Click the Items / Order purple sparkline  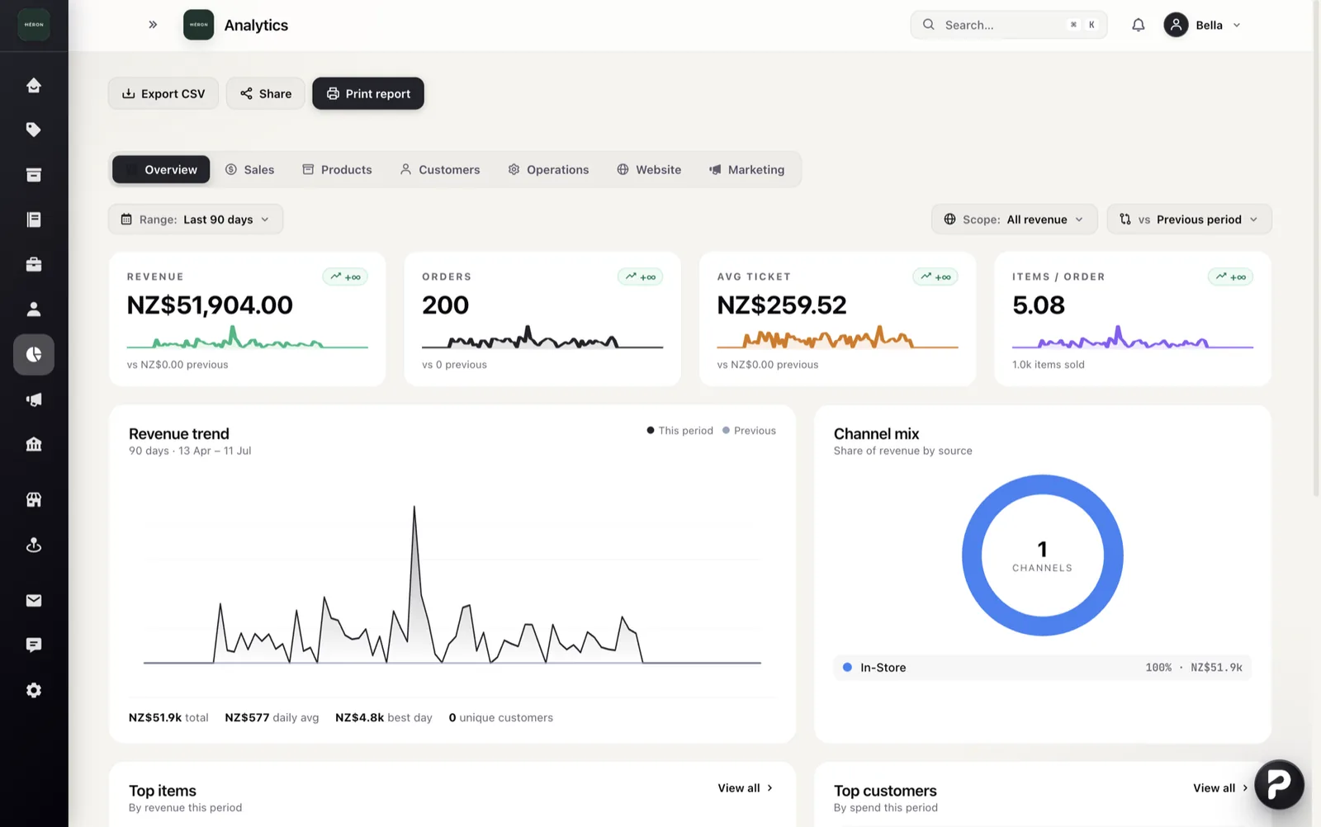pos(1133,338)
